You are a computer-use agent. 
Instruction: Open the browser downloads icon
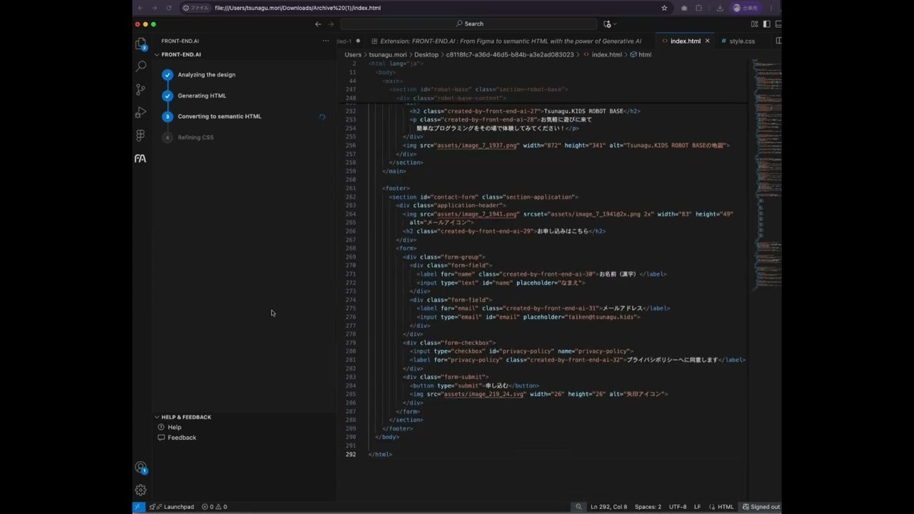pyautogui.click(x=720, y=8)
